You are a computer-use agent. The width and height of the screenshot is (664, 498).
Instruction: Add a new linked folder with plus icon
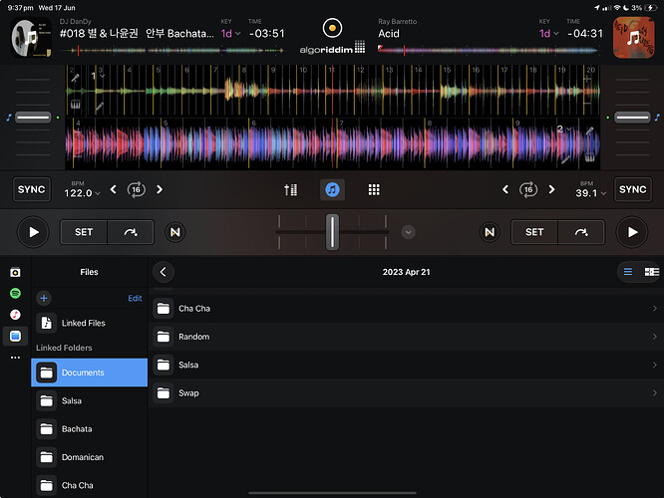tap(44, 298)
